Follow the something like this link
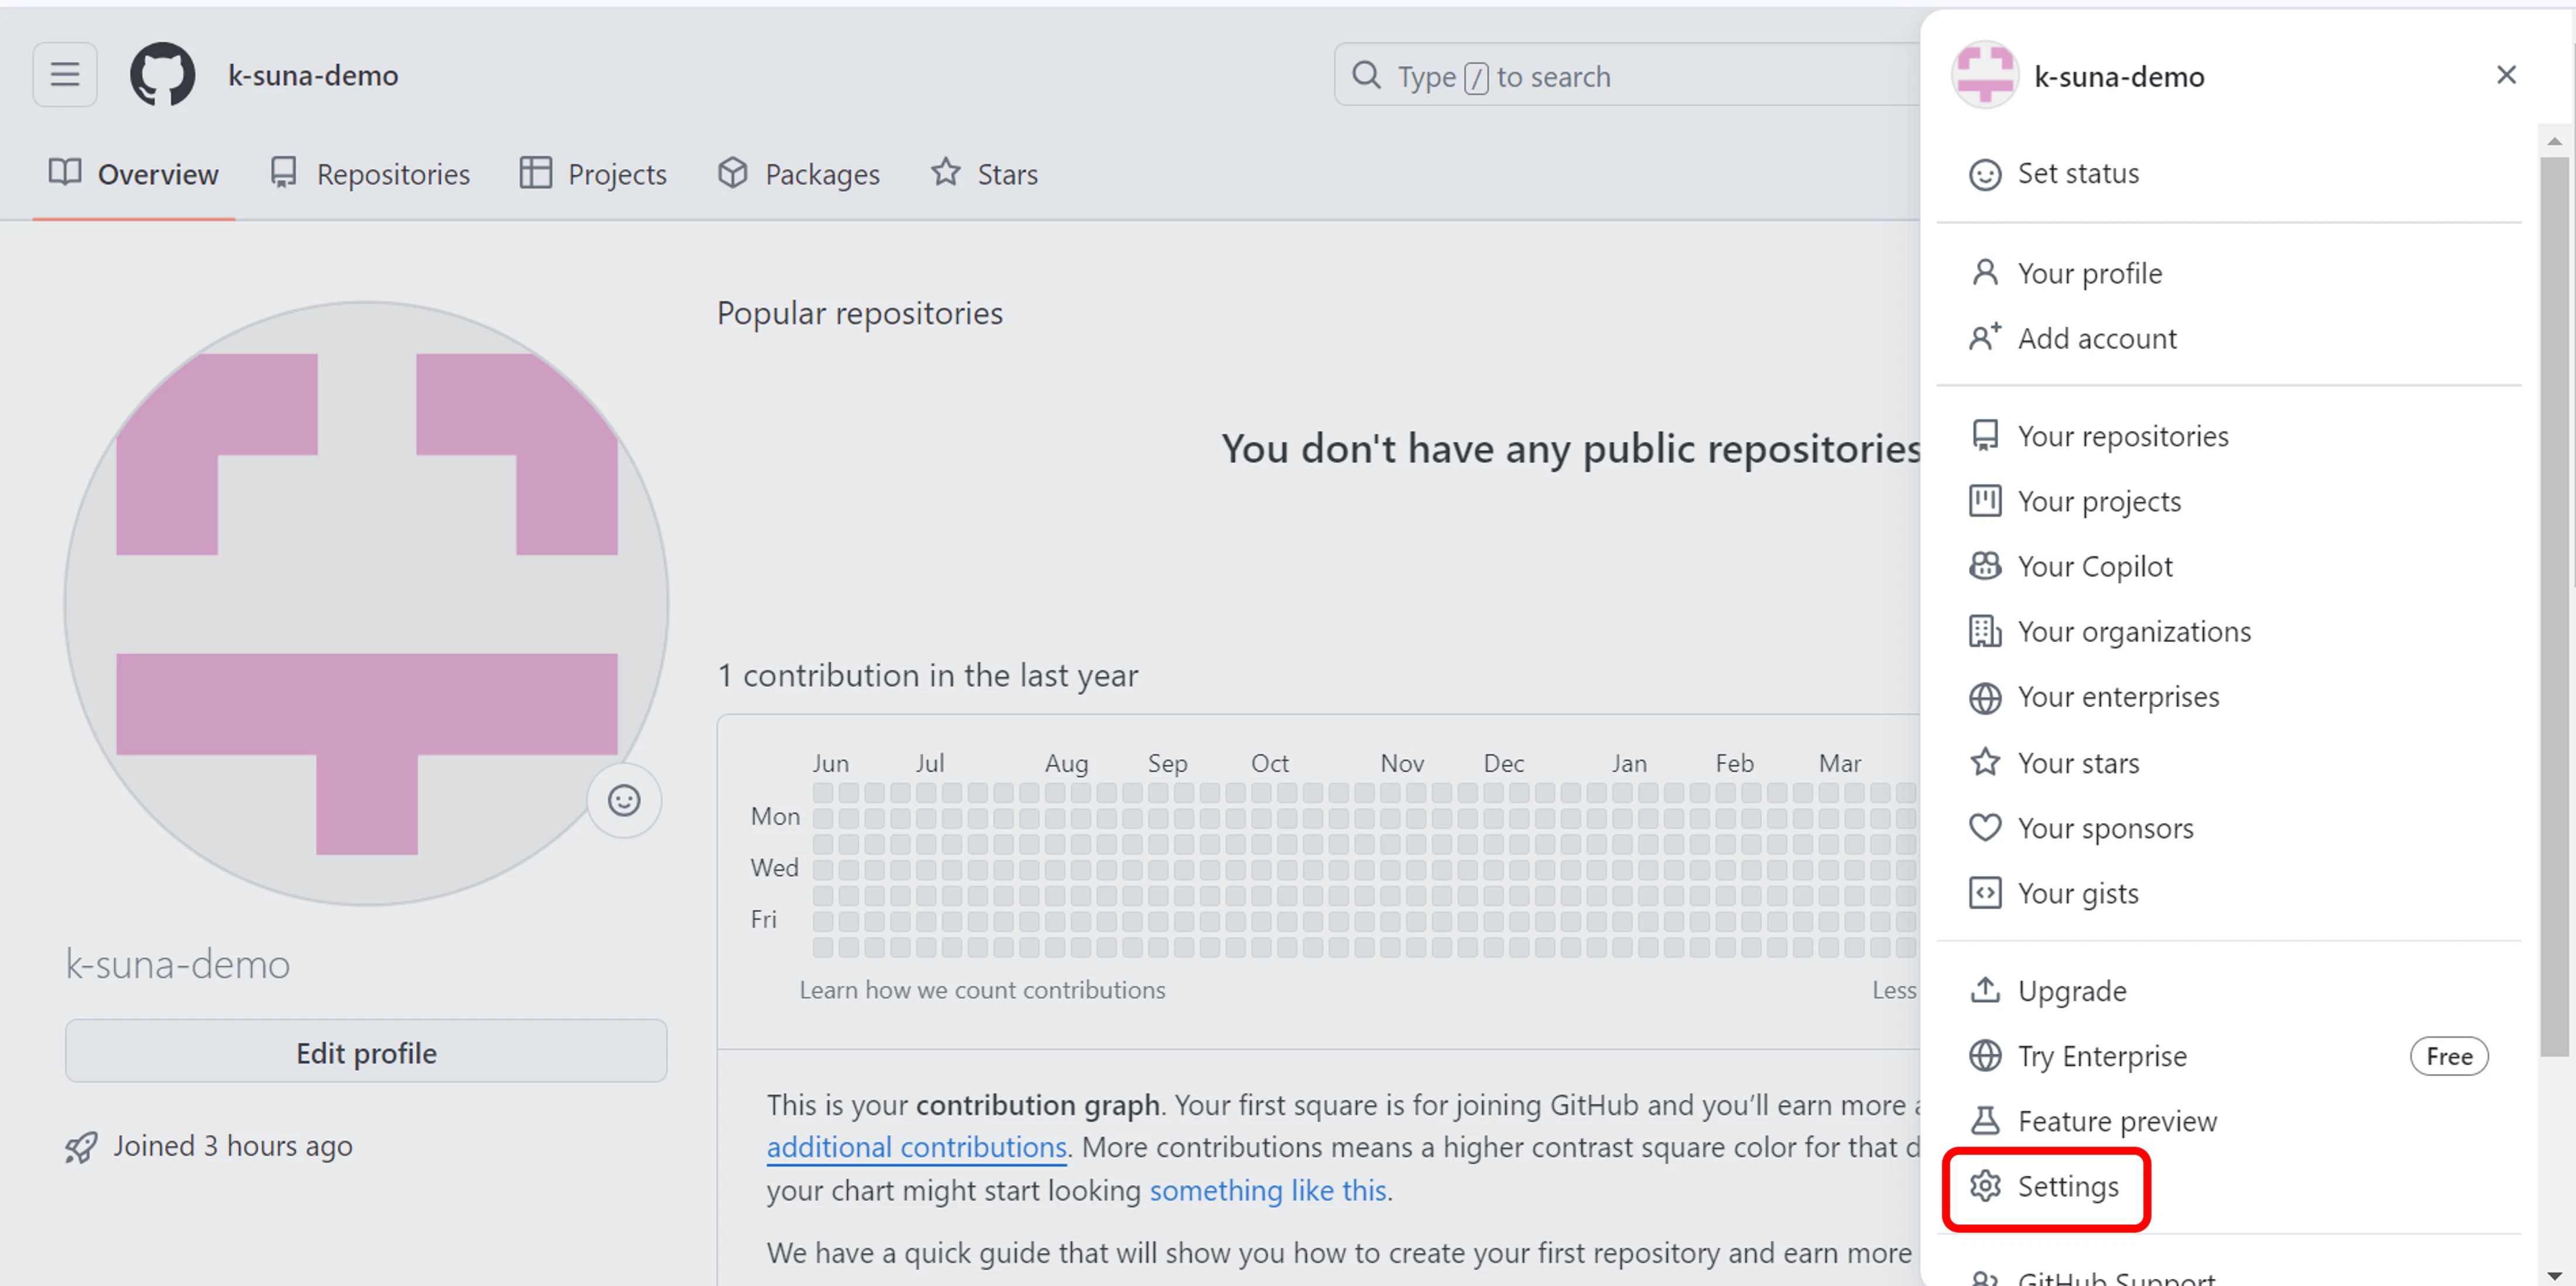The image size is (2576, 1286). (x=1267, y=1191)
